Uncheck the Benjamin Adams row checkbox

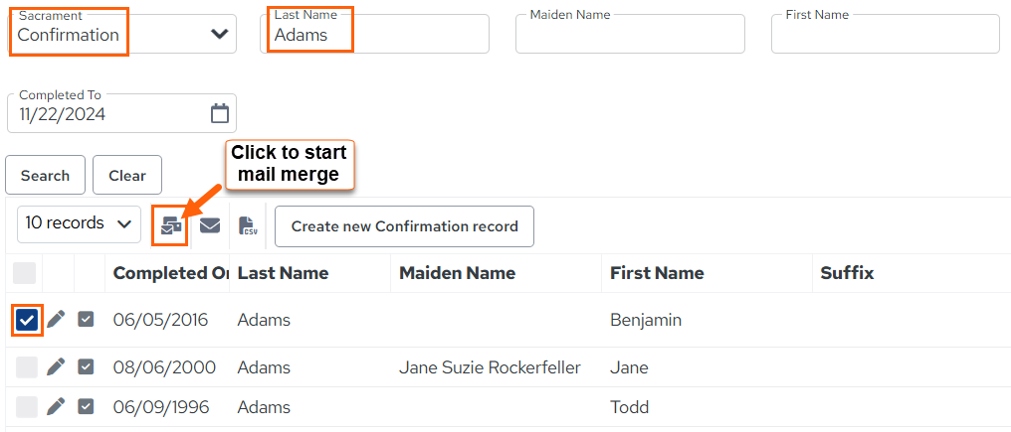27,320
